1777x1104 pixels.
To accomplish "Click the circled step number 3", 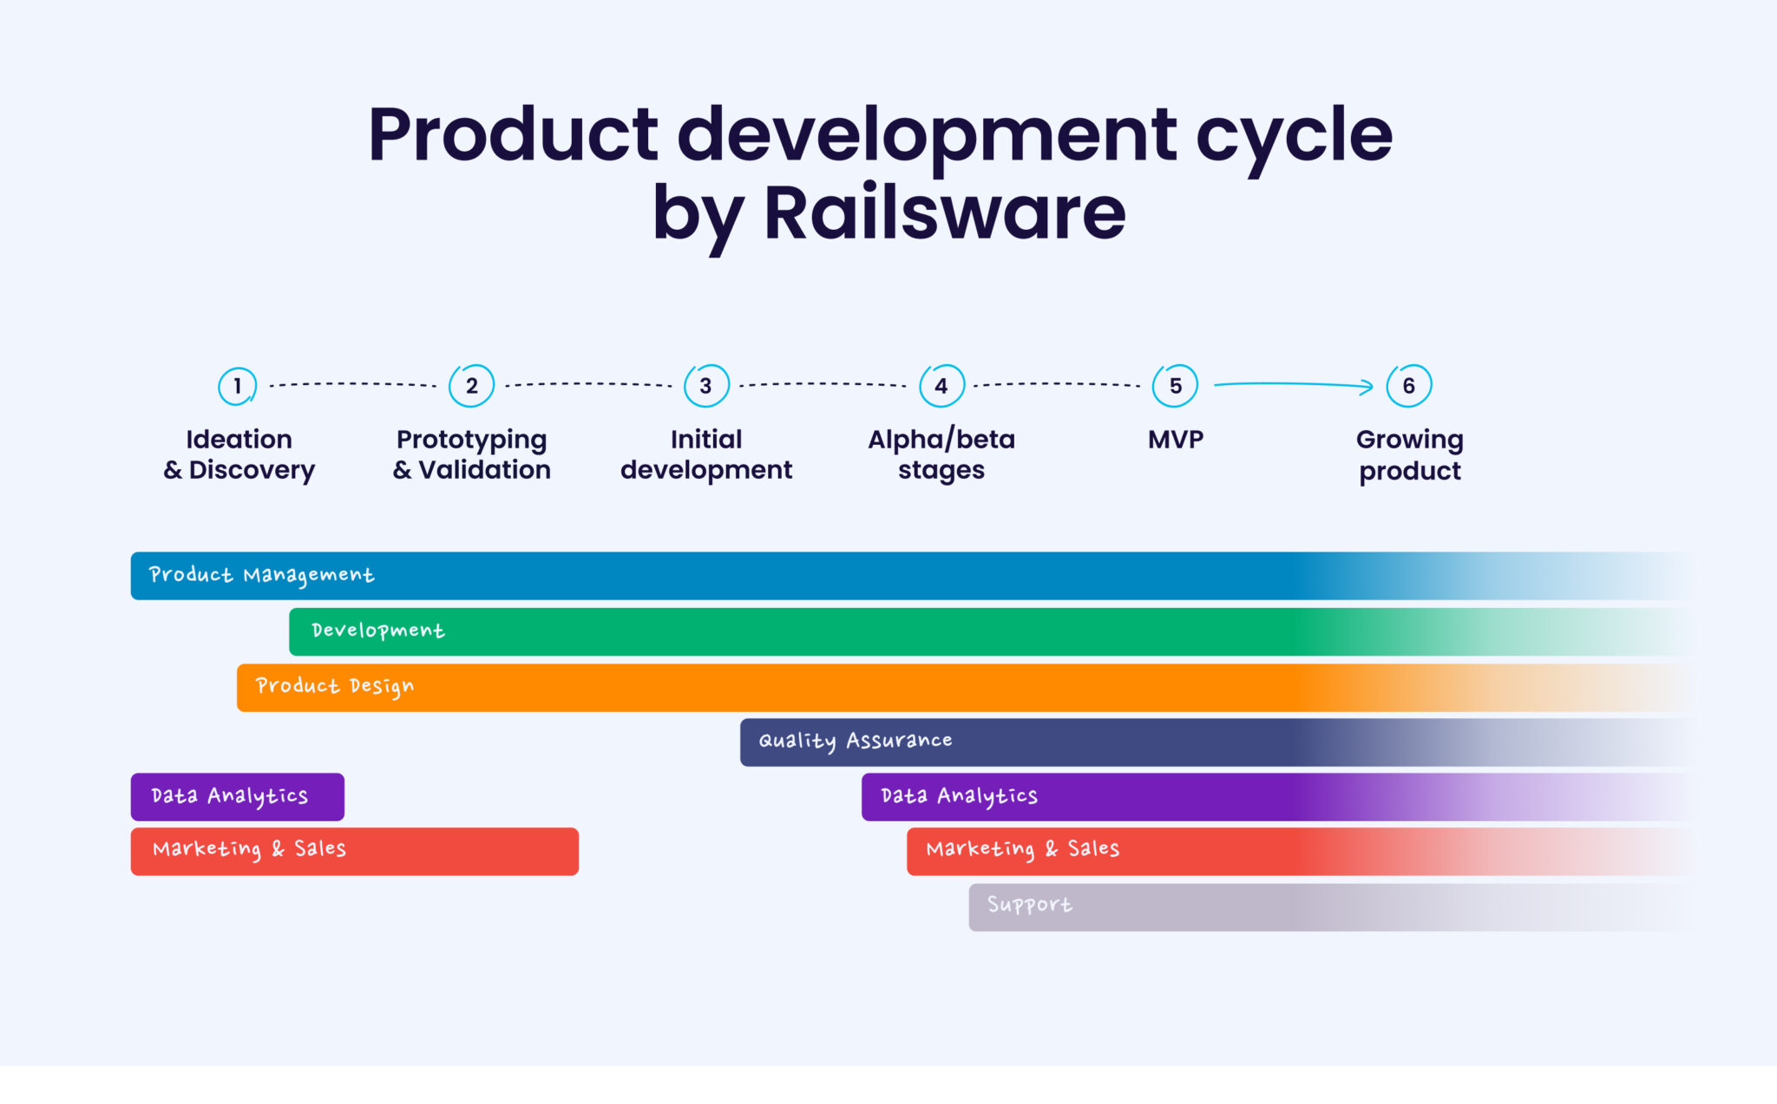I will click(706, 387).
